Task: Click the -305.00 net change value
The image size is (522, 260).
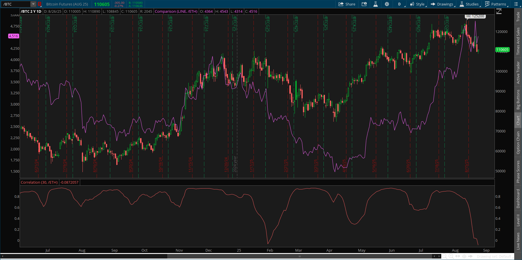Action: tap(119, 3)
